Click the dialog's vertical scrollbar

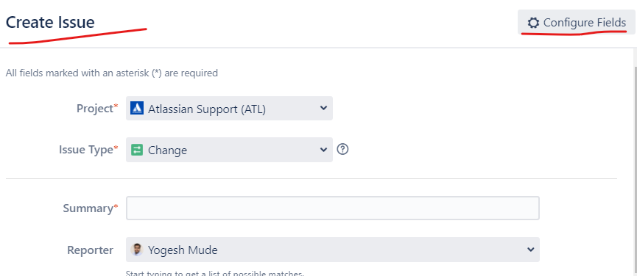635,162
